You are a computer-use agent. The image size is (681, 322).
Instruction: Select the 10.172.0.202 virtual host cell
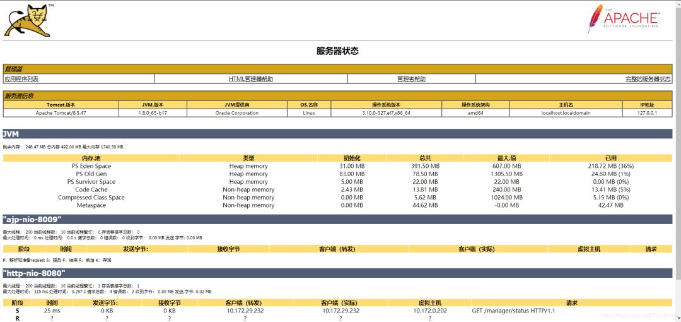coord(429,311)
